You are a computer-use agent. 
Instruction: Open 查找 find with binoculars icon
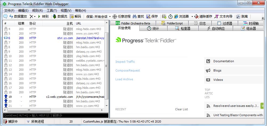(x=135, y=16)
